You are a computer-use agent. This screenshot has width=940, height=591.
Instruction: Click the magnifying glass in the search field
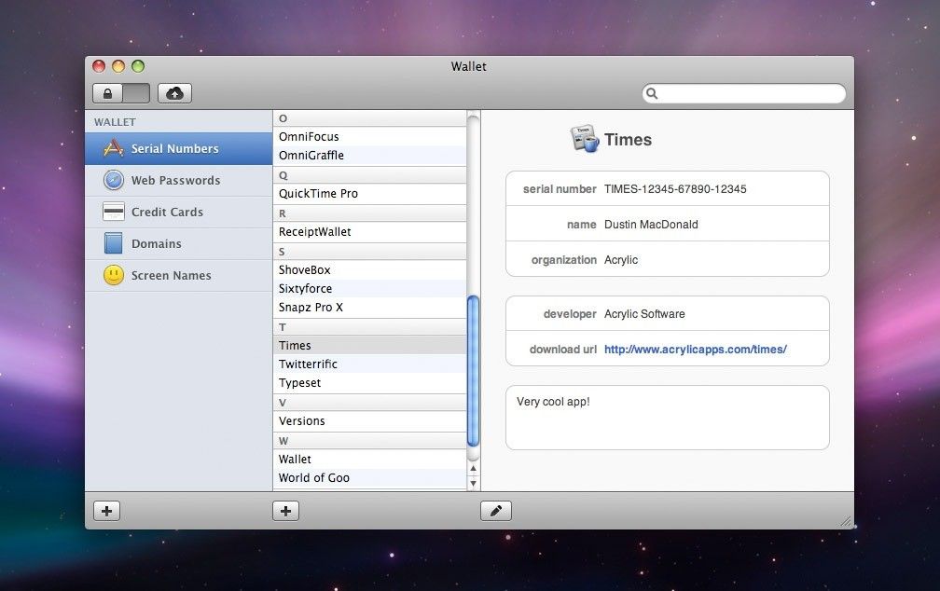[652, 93]
